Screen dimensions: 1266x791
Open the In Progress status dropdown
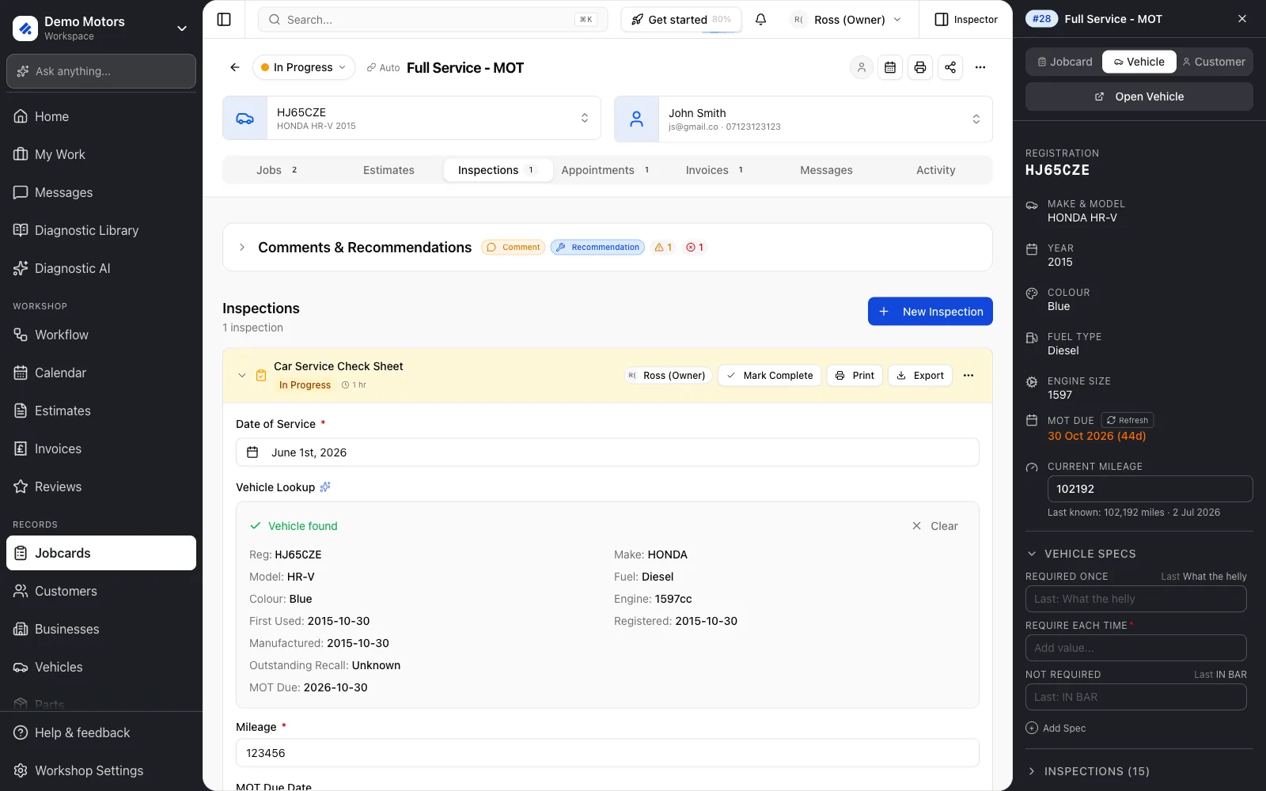[304, 68]
